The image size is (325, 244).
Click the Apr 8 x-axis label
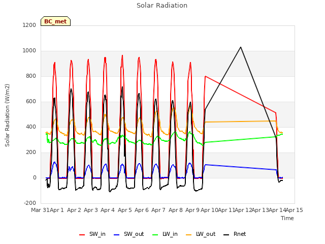pyautogui.click(x=176, y=210)
